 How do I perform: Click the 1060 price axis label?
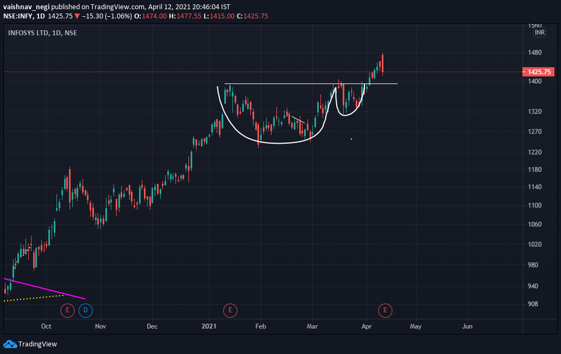[535, 224]
